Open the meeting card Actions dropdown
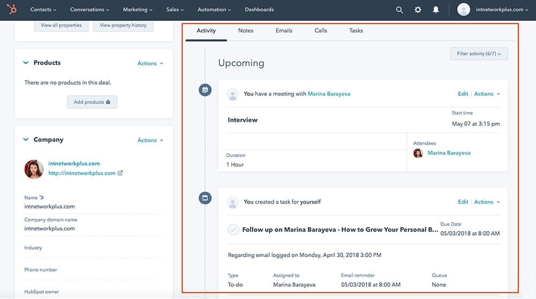This screenshot has width=536, height=299. coord(487,94)
